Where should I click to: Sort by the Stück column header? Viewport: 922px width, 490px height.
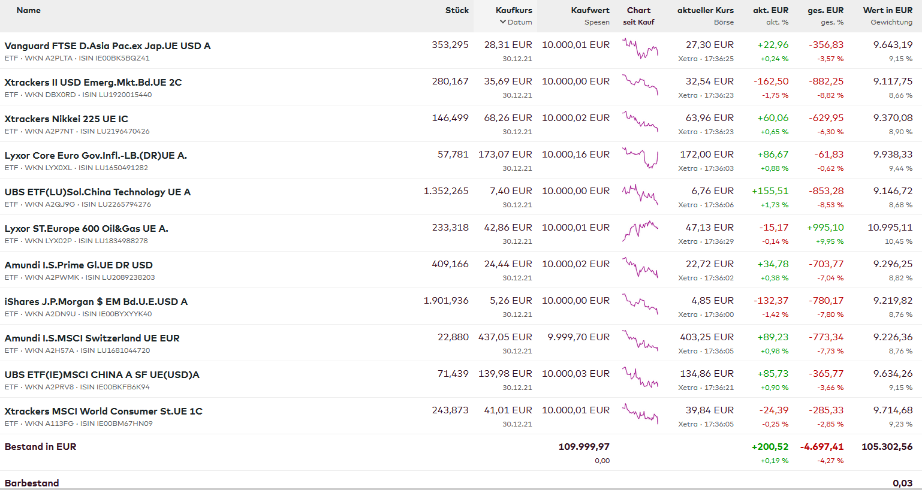(457, 10)
